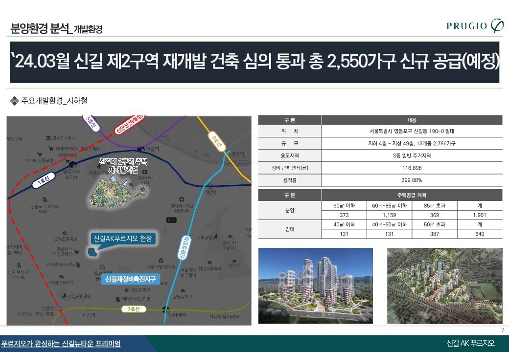Open the aerial site plan rendering image
This screenshot has width=509, height=352.
[445, 286]
